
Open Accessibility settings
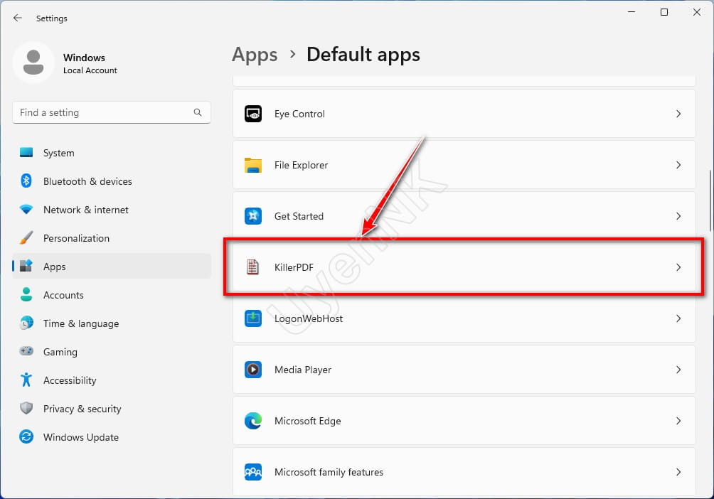click(x=112, y=380)
